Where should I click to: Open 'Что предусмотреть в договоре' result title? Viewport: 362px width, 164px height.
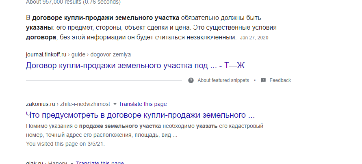tap(140, 115)
